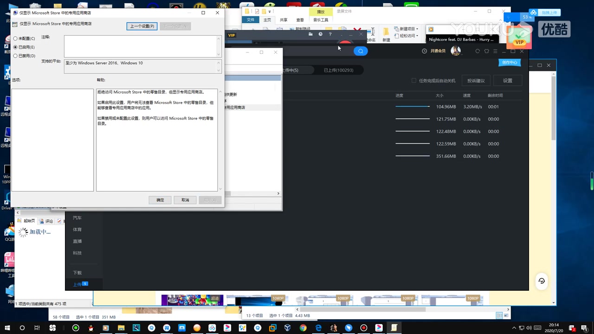
Task: Click the 确定 button in the policy dialog
Action: pos(160,199)
